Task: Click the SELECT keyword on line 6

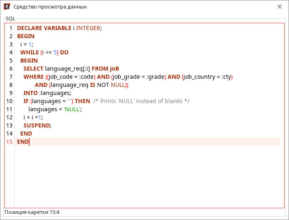Action: click(33, 69)
